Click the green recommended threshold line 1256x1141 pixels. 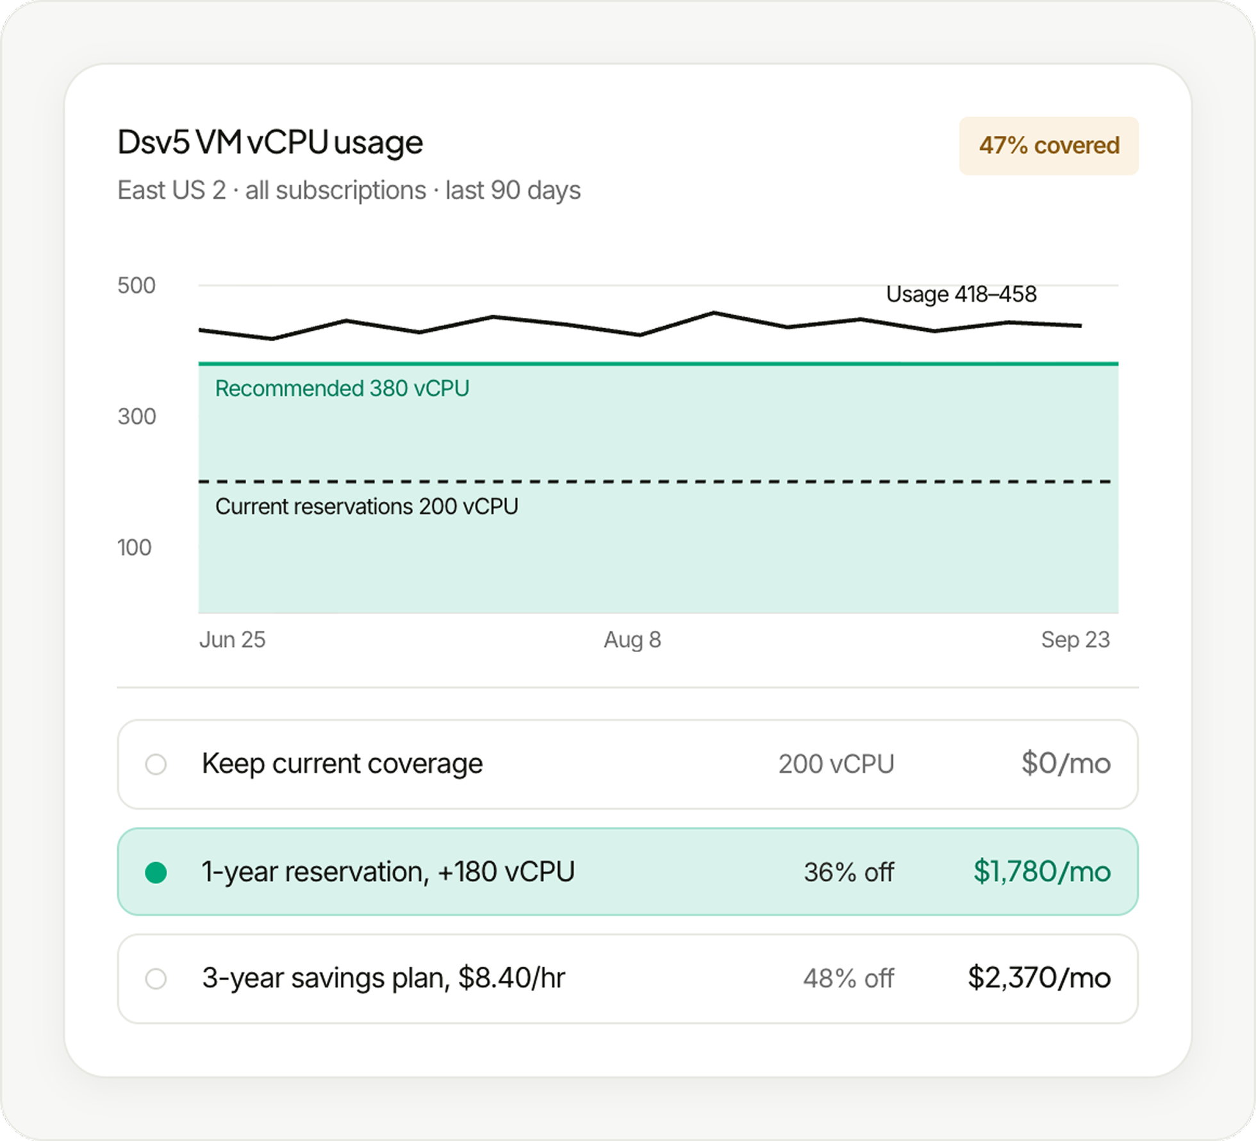658,363
